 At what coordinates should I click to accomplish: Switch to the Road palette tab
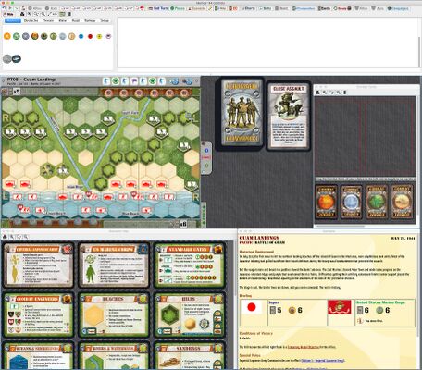pyautogui.click(x=76, y=20)
